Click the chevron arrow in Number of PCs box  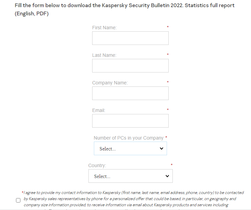(x=162, y=149)
